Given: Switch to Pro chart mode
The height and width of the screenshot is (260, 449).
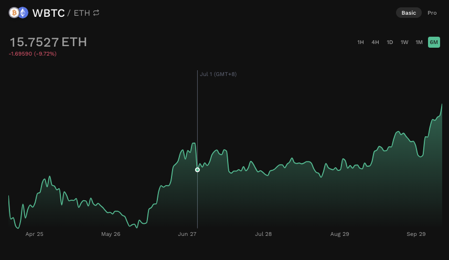Looking at the screenshot, I should pyautogui.click(x=432, y=13).
